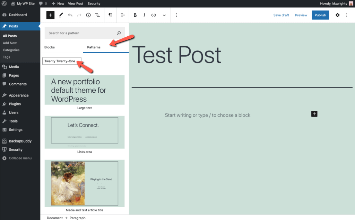Toggle the block inserter plus button
Screen dimensions: 355x220
[x=50, y=15]
